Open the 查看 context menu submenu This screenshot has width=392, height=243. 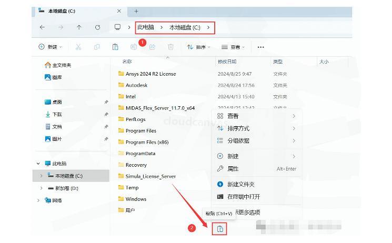tap(256, 116)
